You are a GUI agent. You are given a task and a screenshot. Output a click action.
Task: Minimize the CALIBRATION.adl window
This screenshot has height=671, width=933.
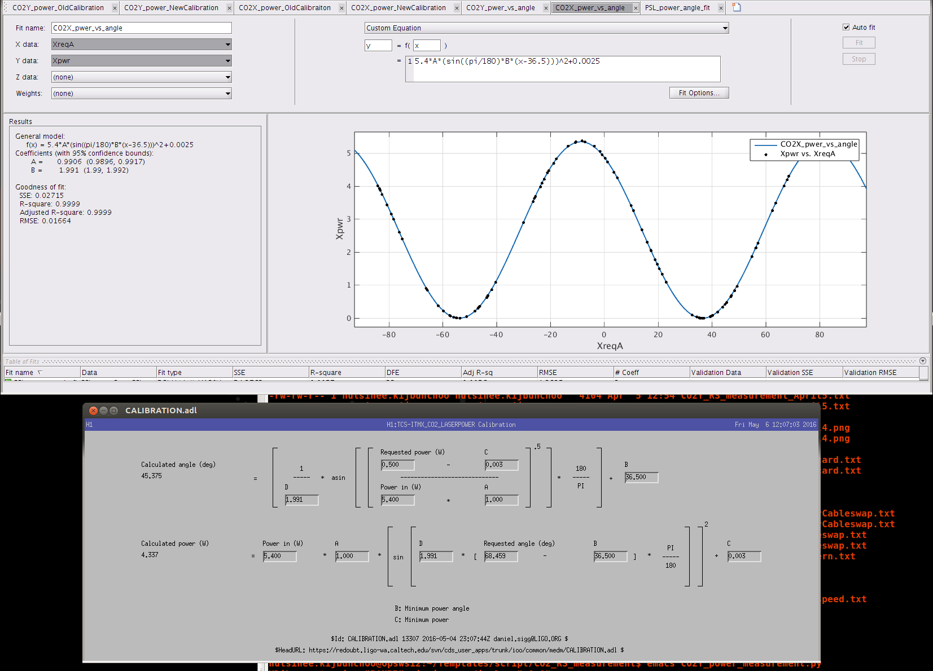103,410
